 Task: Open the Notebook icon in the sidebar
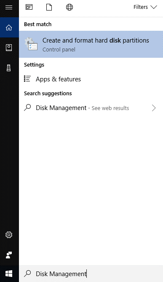pos(9,48)
